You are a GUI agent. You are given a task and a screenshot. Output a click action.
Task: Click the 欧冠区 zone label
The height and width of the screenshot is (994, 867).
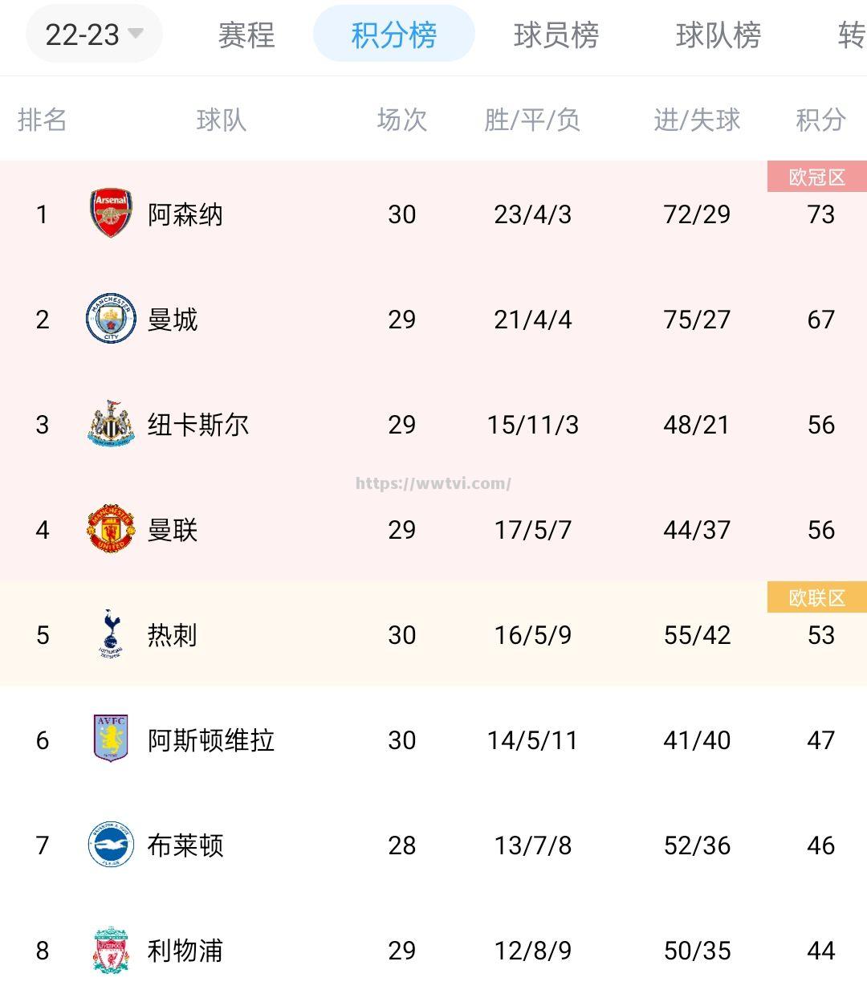pos(817,177)
